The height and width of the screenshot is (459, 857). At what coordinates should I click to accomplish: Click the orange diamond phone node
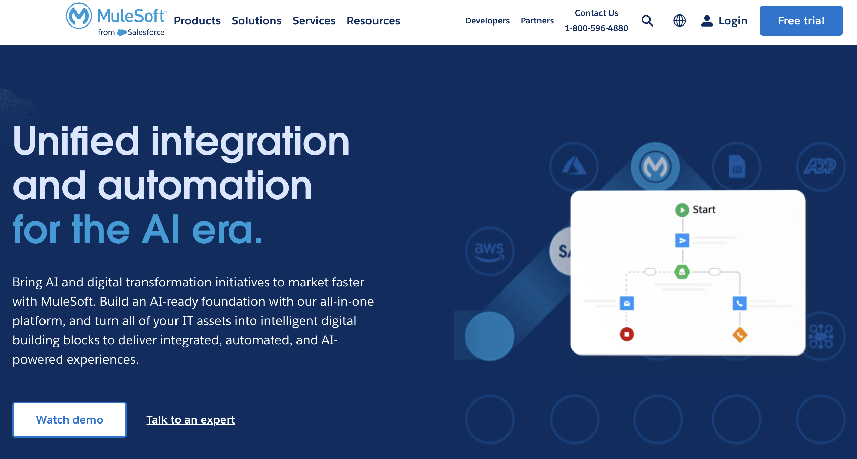(x=740, y=335)
